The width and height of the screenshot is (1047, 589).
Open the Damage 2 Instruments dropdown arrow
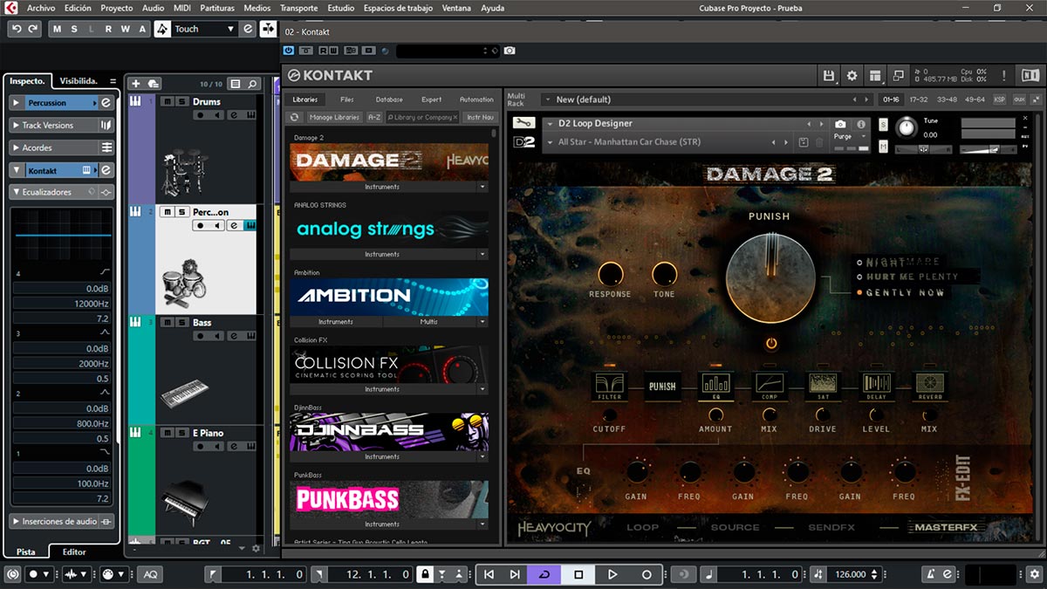click(482, 187)
